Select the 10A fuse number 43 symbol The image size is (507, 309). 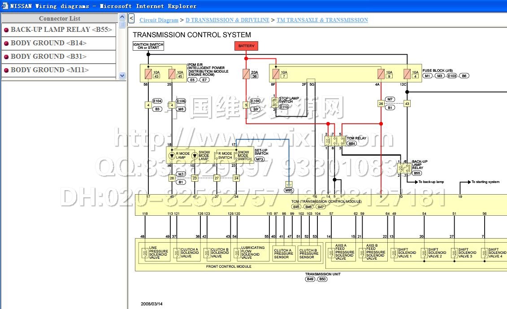(148, 74)
